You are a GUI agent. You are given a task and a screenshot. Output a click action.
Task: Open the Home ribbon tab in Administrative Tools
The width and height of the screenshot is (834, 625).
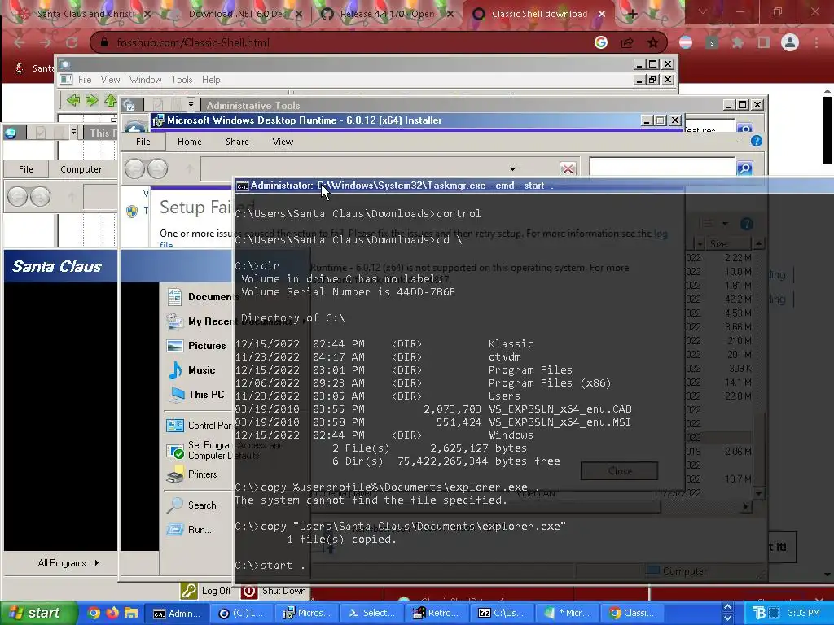coord(189,142)
